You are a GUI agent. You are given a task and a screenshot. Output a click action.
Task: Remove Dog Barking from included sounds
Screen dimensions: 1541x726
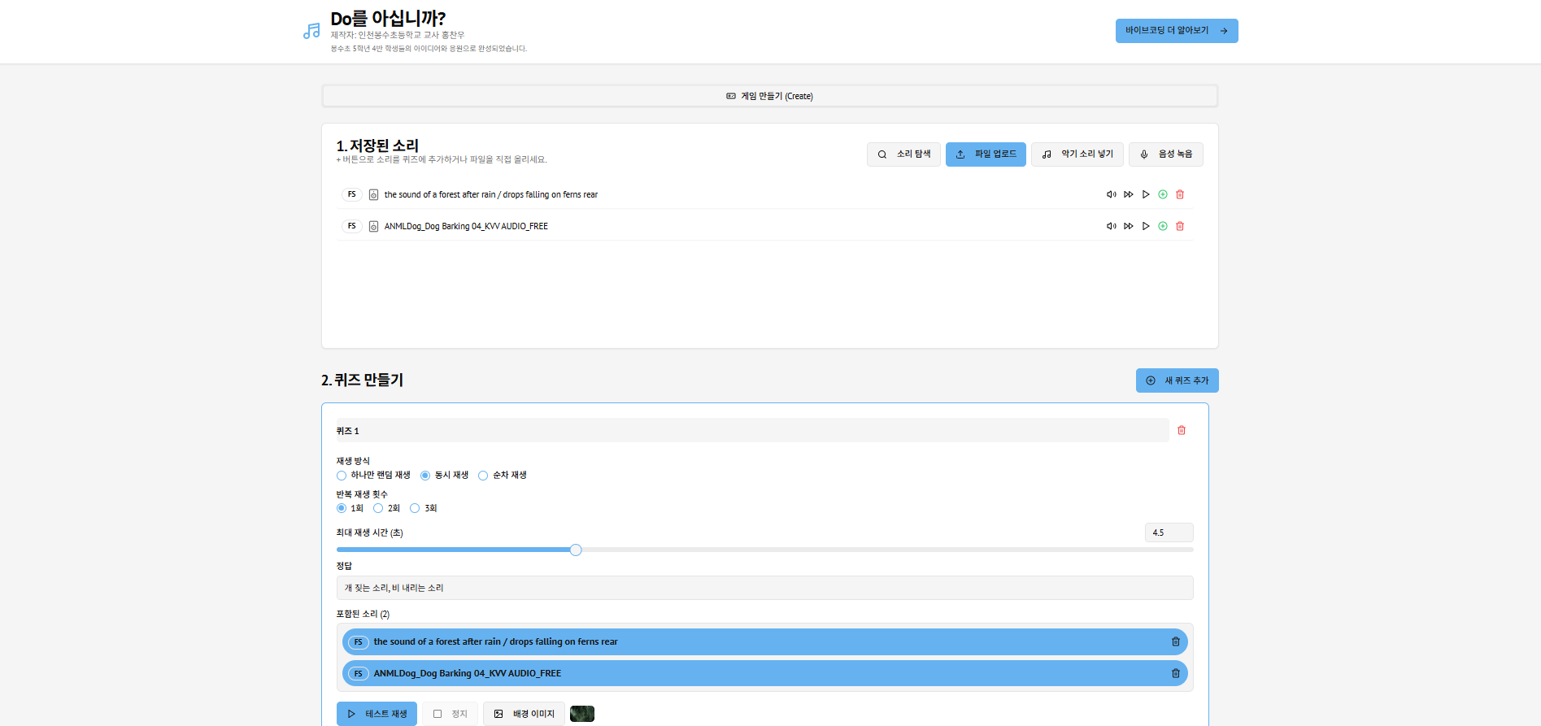pyautogui.click(x=1175, y=673)
